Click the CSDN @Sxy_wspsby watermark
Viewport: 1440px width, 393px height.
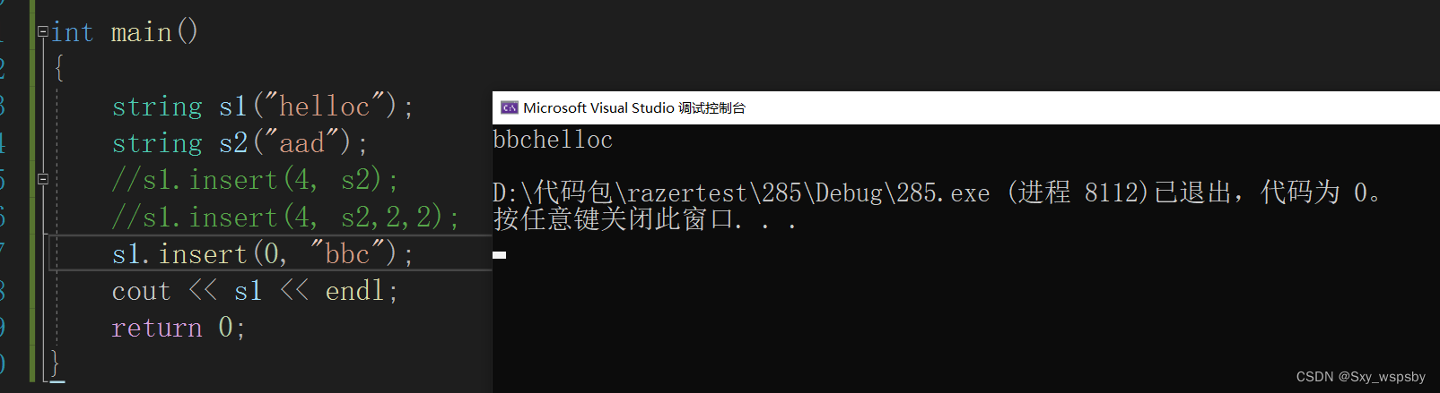click(1360, 377)
